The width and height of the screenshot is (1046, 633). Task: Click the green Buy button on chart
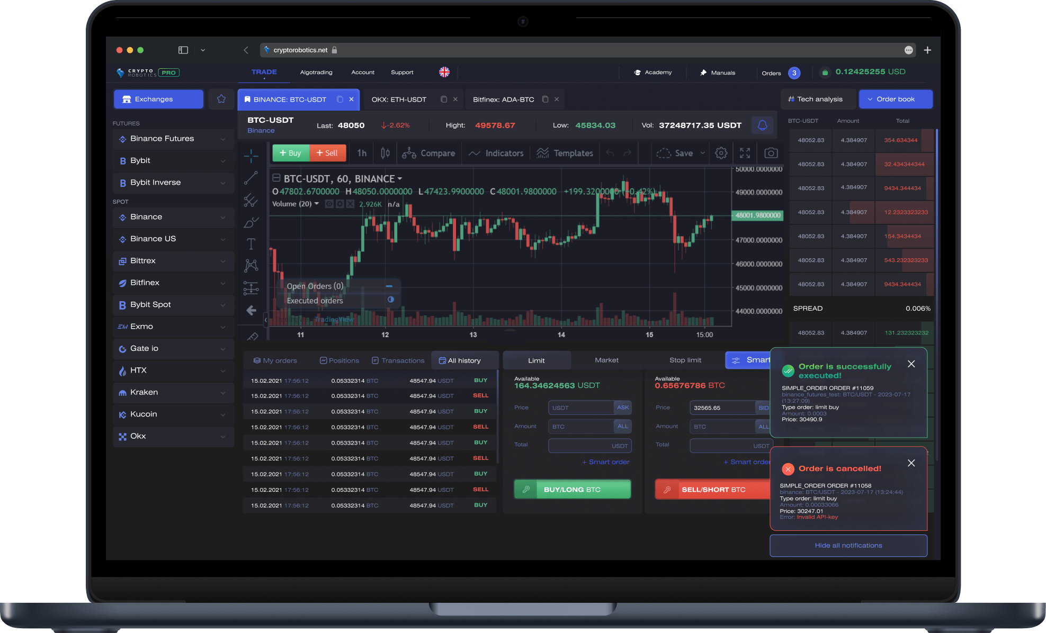(x=291, y=153)
